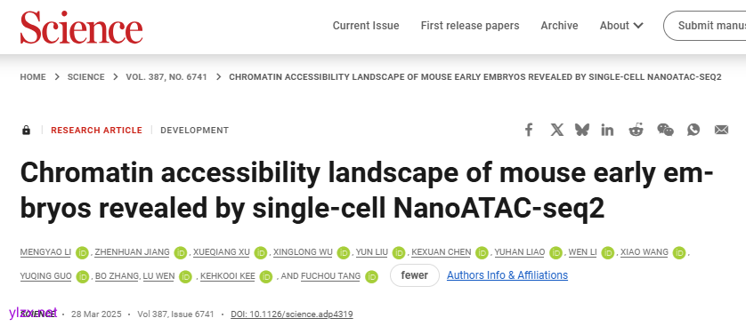Open Fuchou Tang's ORCID iD icon
The image size is (746, 326).
pos(371,276)
